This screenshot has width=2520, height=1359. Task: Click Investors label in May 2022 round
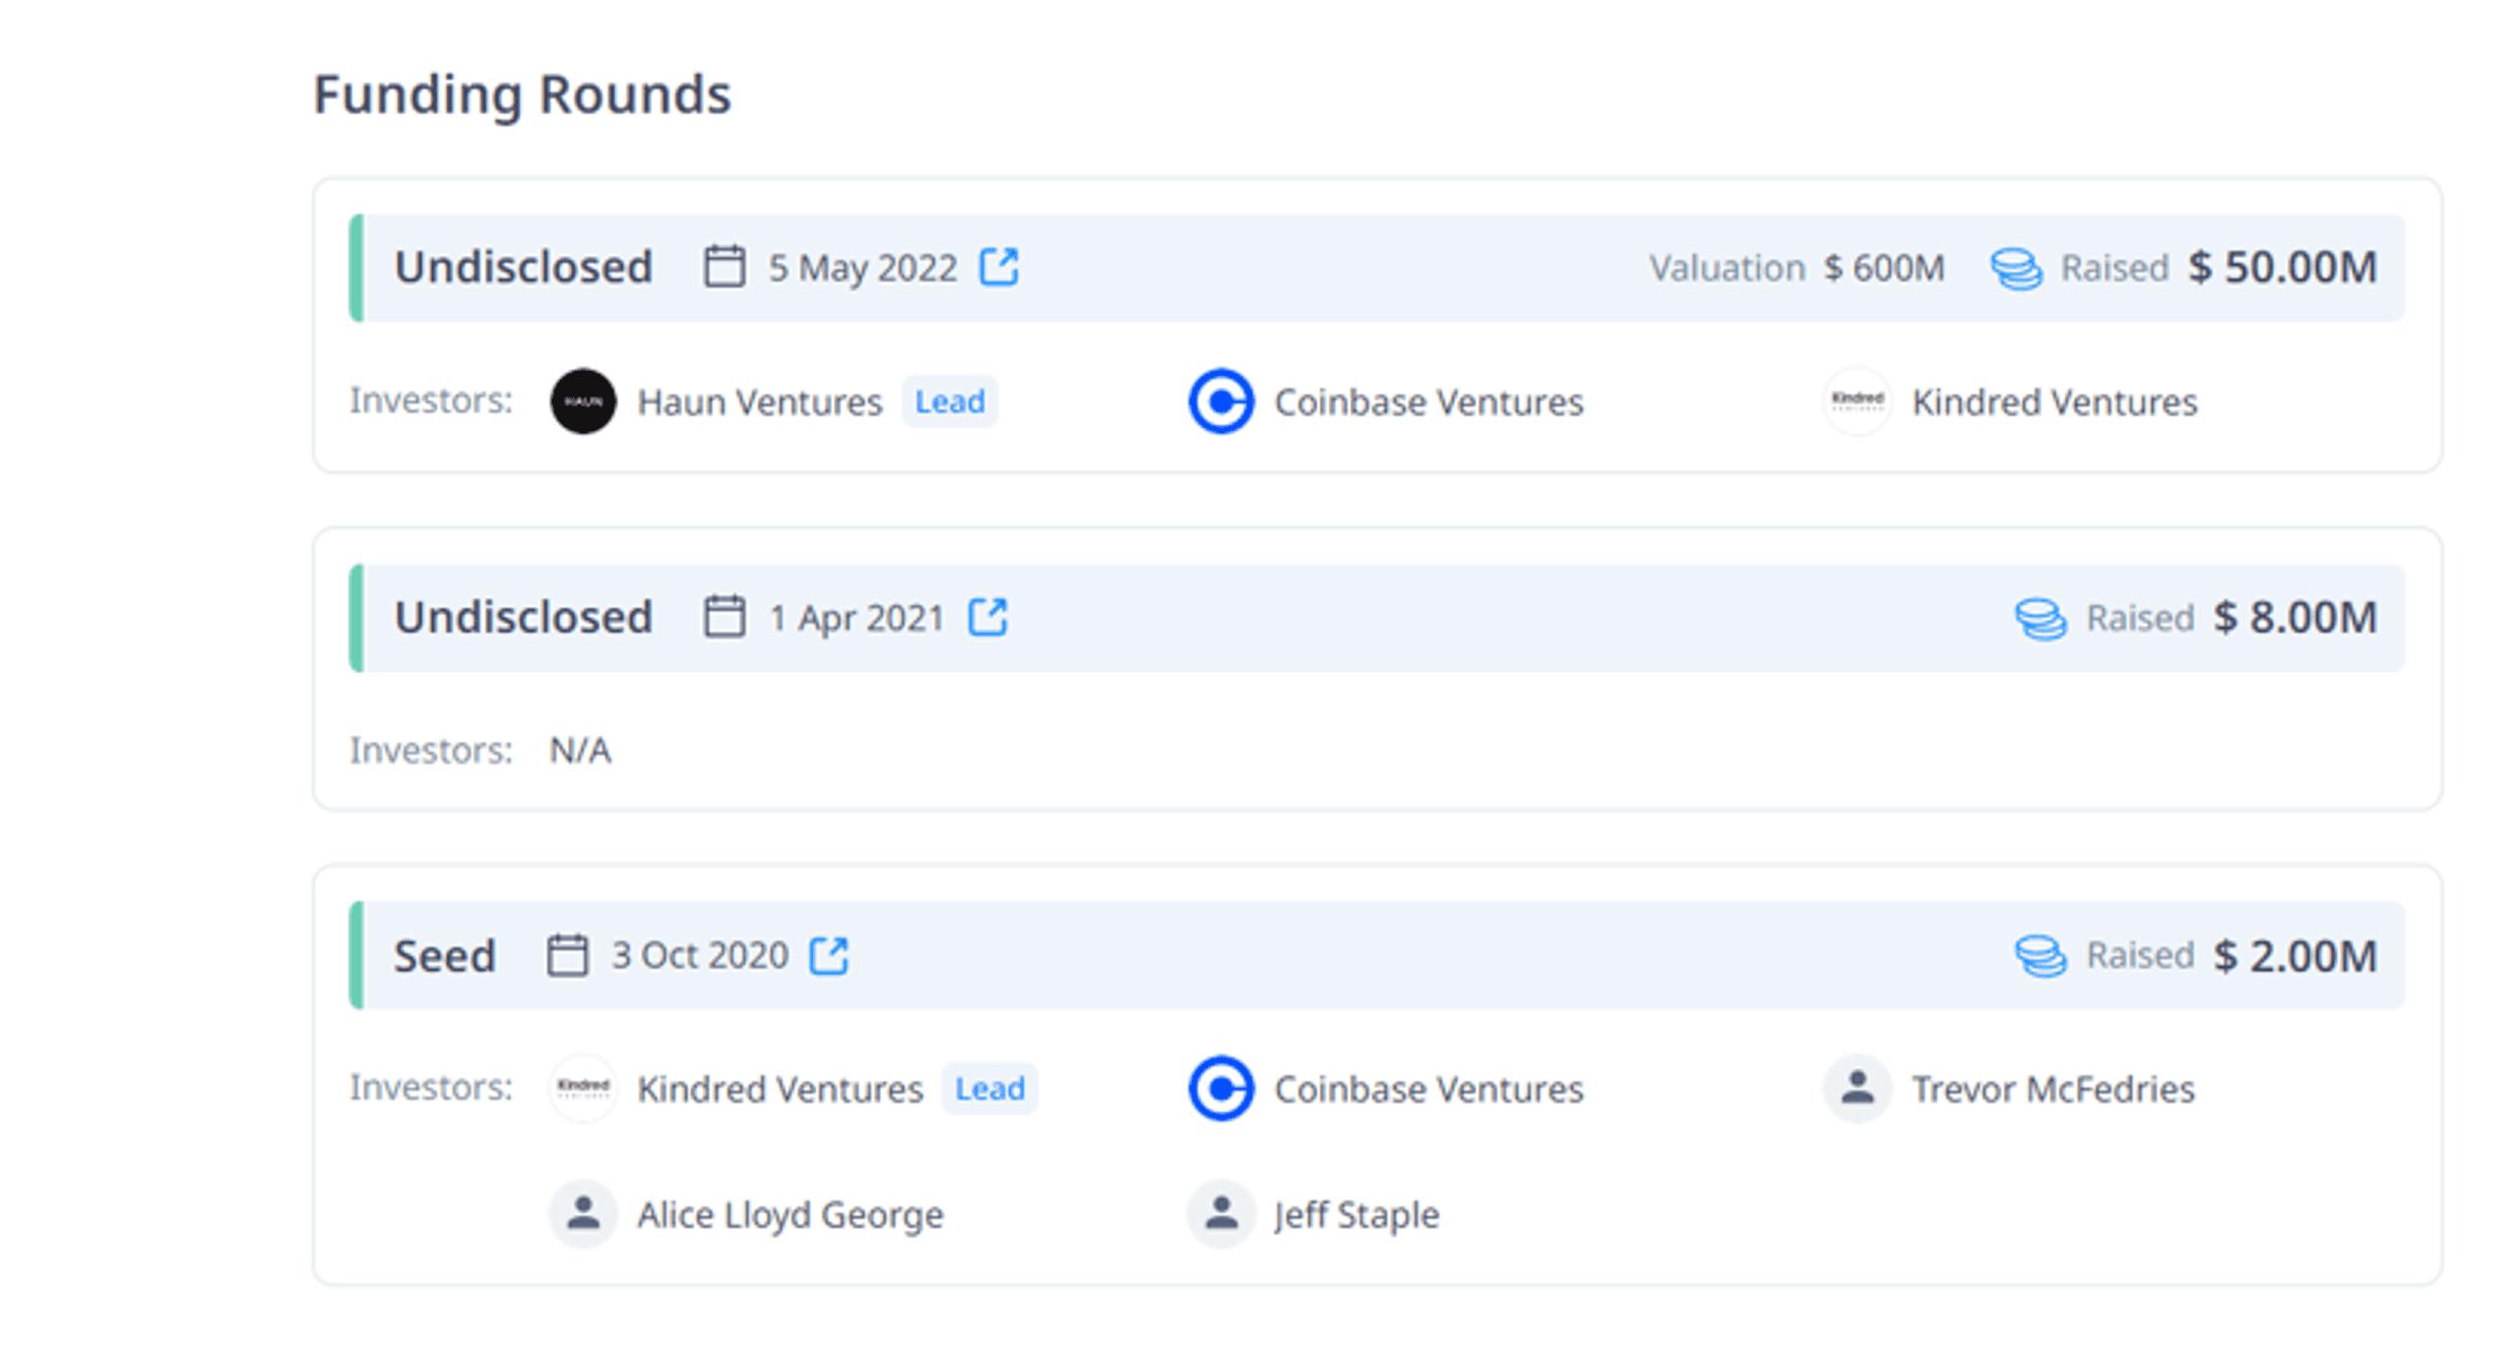[x=431, y=400]
